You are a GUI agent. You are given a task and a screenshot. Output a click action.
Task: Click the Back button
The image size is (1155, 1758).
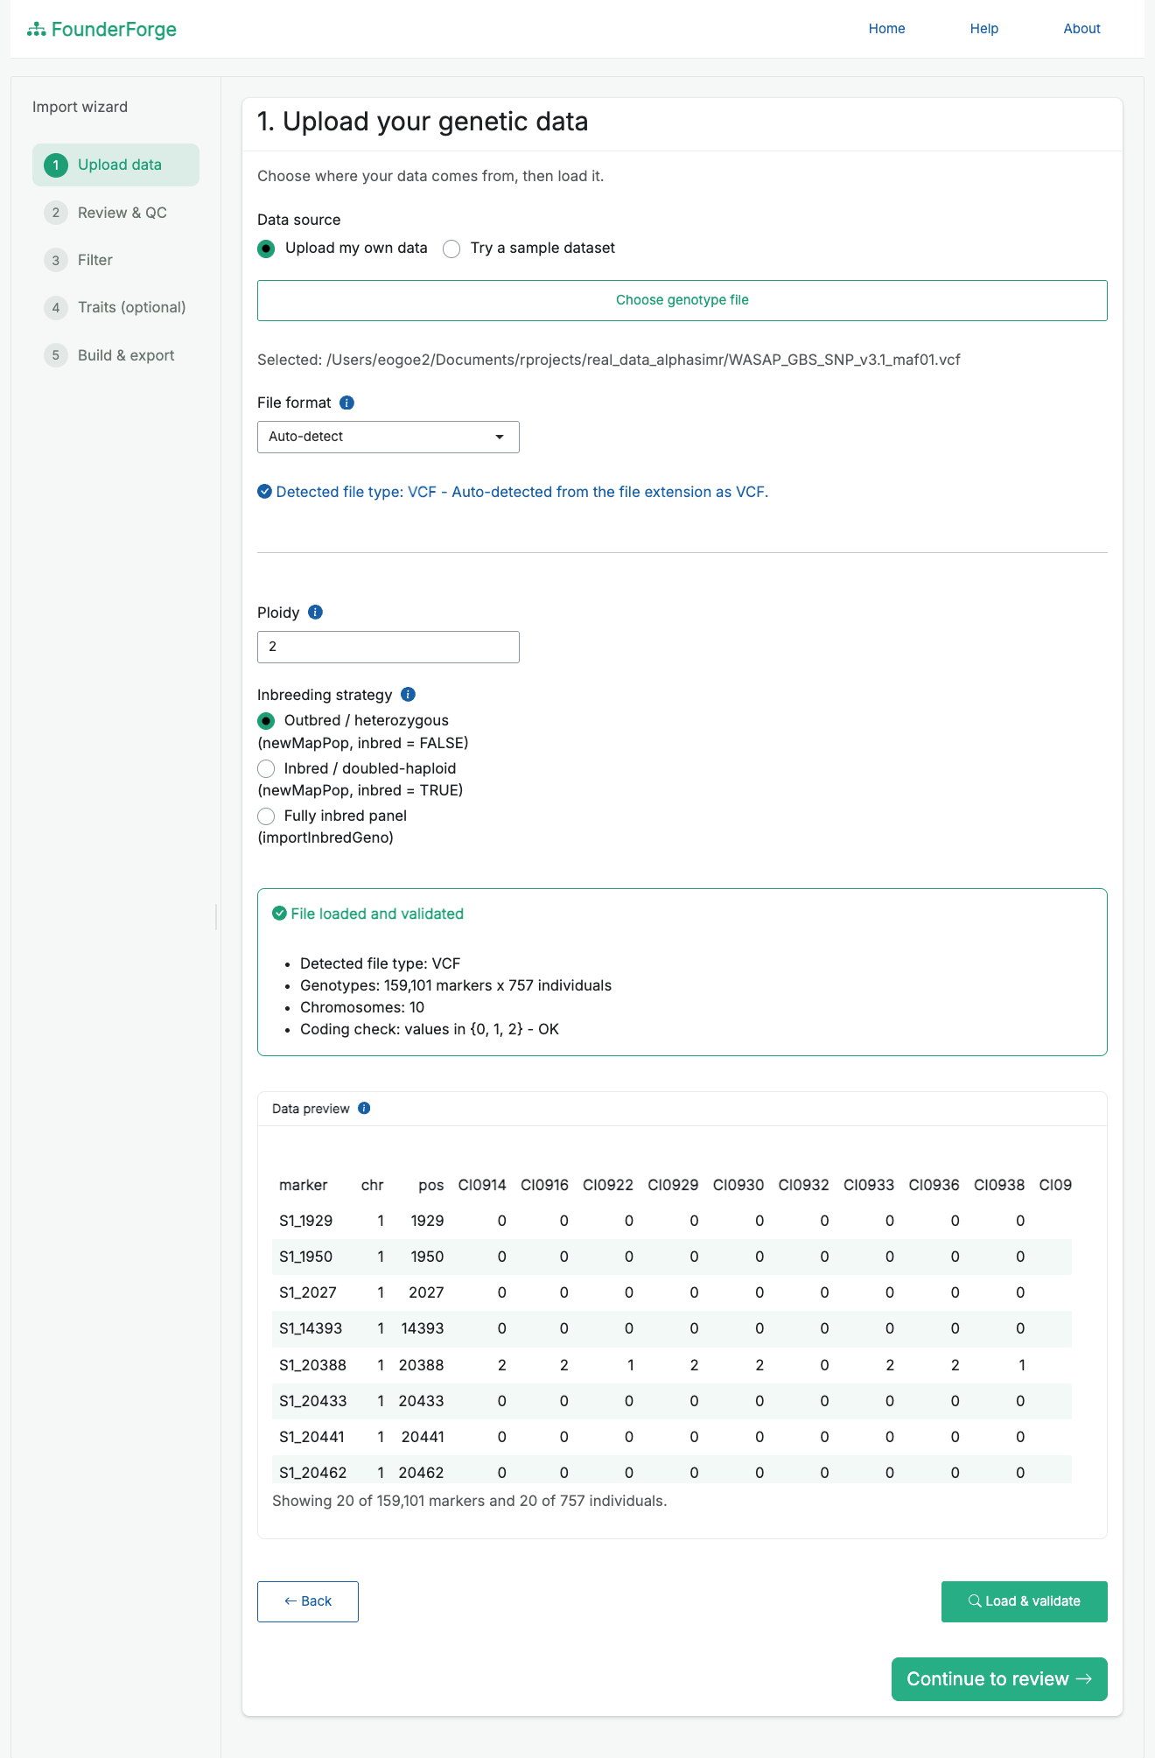click(308, 1601)
